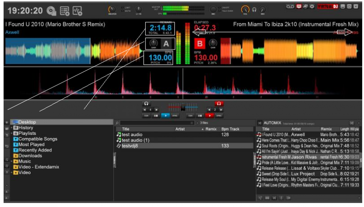Sort the file list by Bpm column
This screenshot has width=364, height=207.
225,129
